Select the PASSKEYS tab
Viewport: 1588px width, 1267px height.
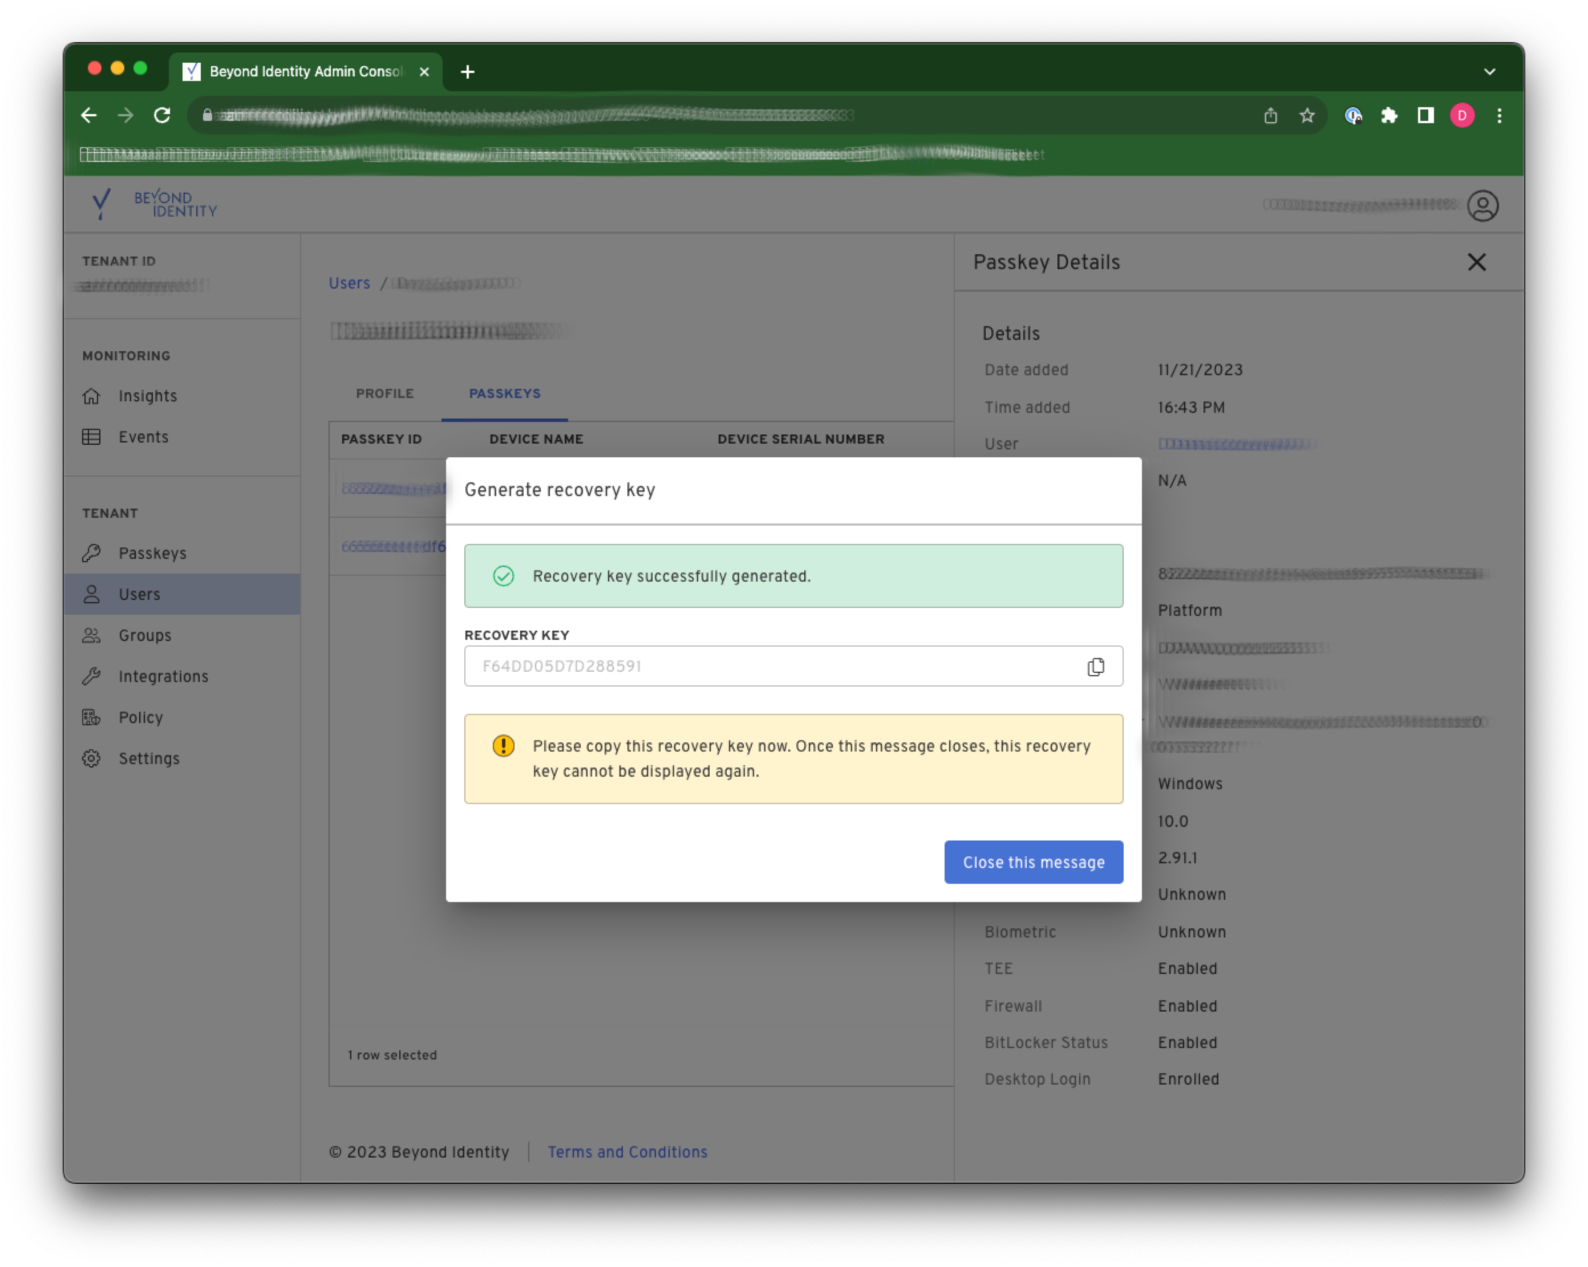point(505,394)
